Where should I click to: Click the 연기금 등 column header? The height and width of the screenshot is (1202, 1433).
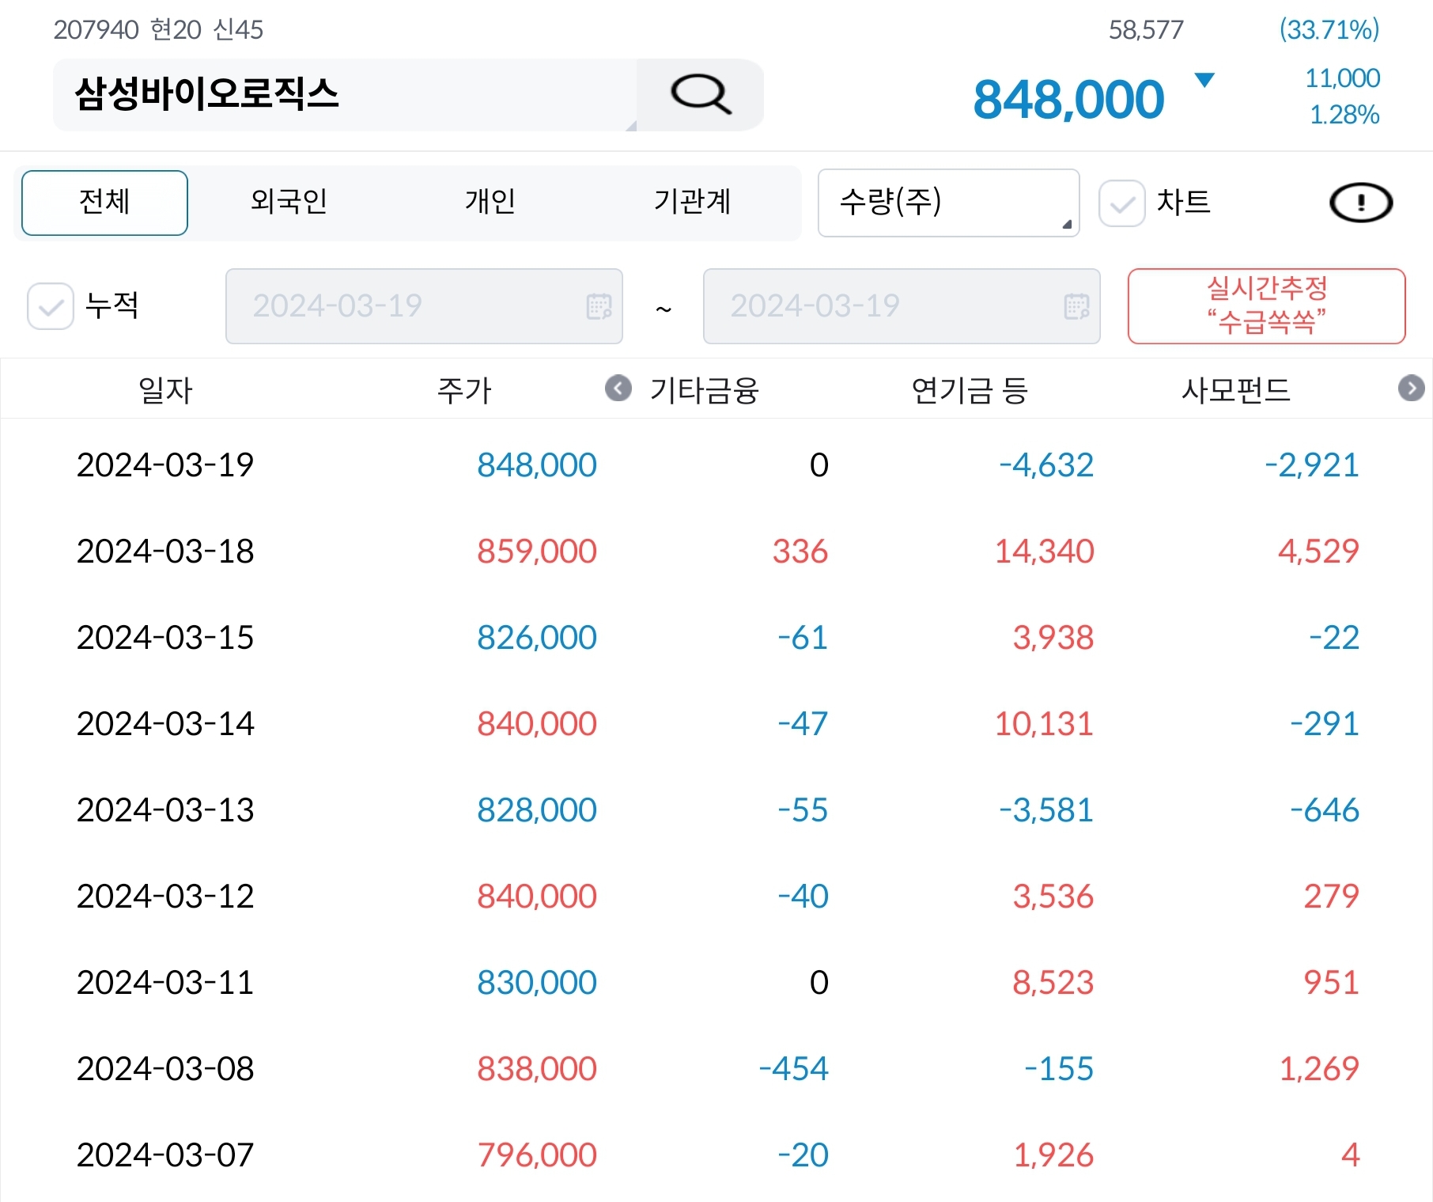(970, 390)
